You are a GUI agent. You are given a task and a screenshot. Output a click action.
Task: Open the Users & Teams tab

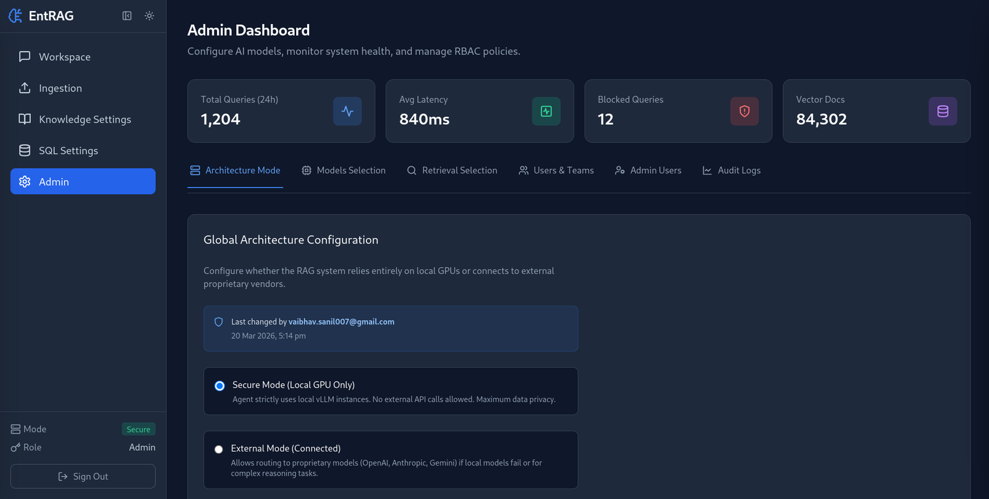(x=556, y=171)
